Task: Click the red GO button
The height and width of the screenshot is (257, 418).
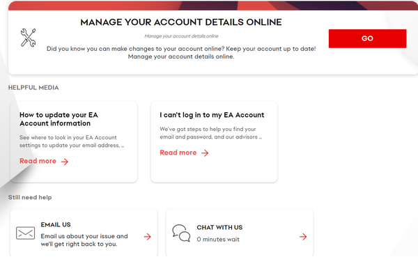Action: 367,38
